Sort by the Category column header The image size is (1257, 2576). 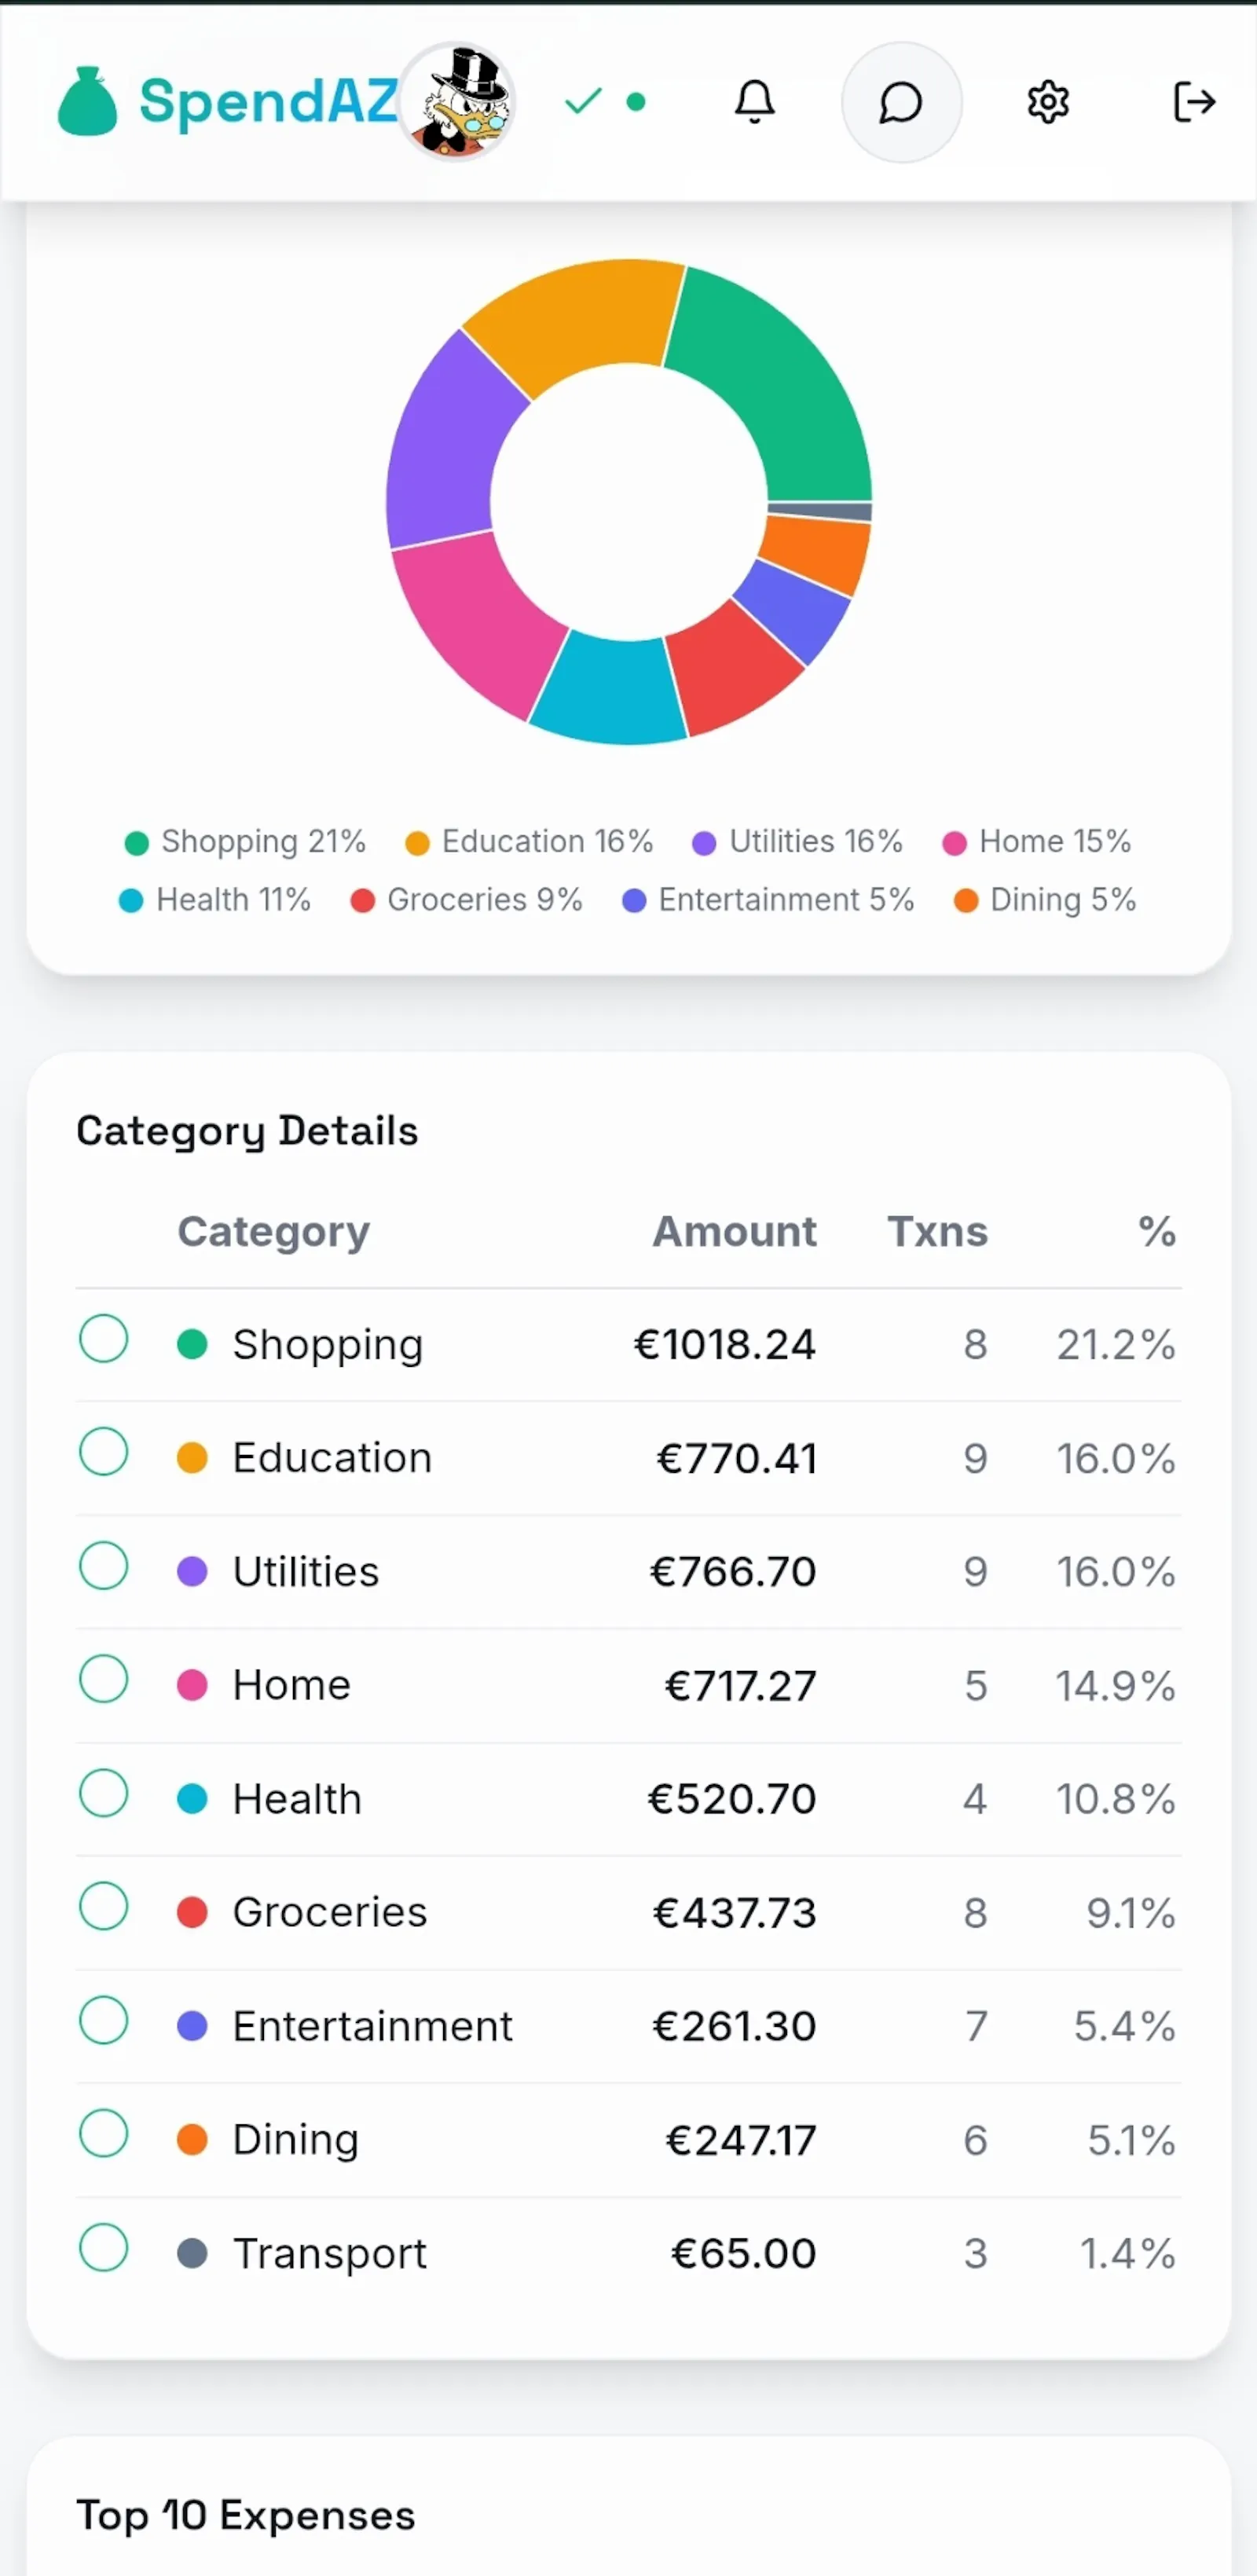tap(273, 1232)
